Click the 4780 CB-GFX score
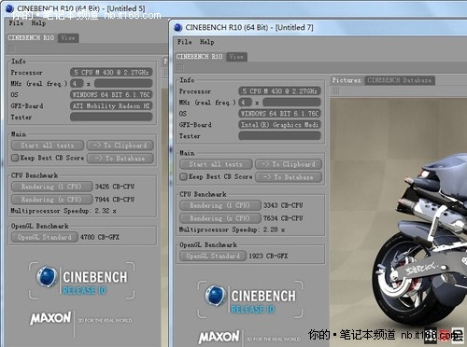The height and width of the screenshot is (347, 467). [100, 237]
